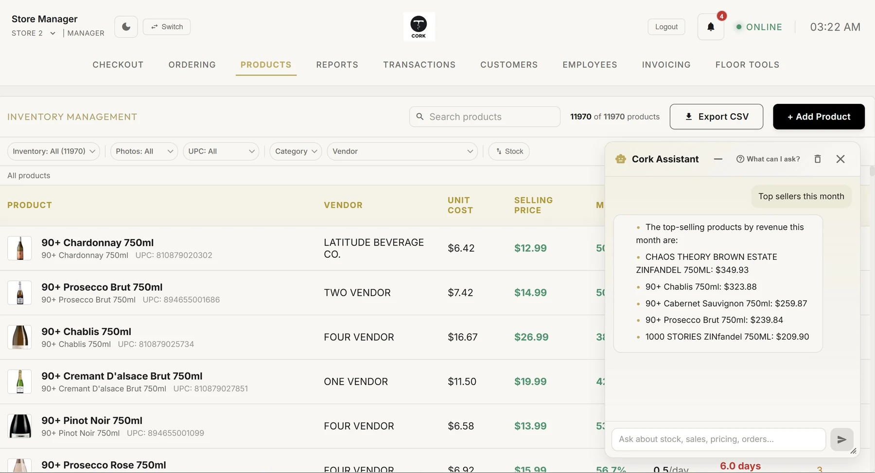Expand the STORE 2 selector
Image resolution: width=875 pixels, height=473 pixels.
point(34,33)
